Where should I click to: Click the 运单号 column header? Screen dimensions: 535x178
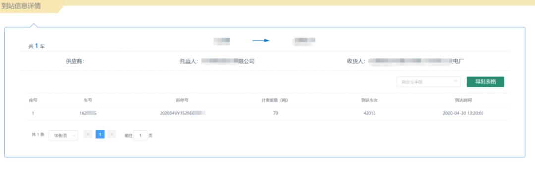click(x=182, y=100)
